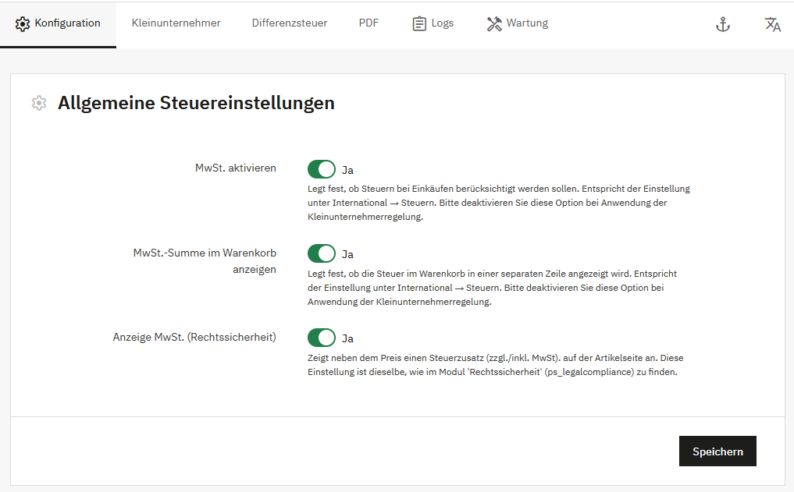Click the Allgemeine Steuereinstellungen heading
This screenshot has height=492, width=794.
[x=196, y=103]
